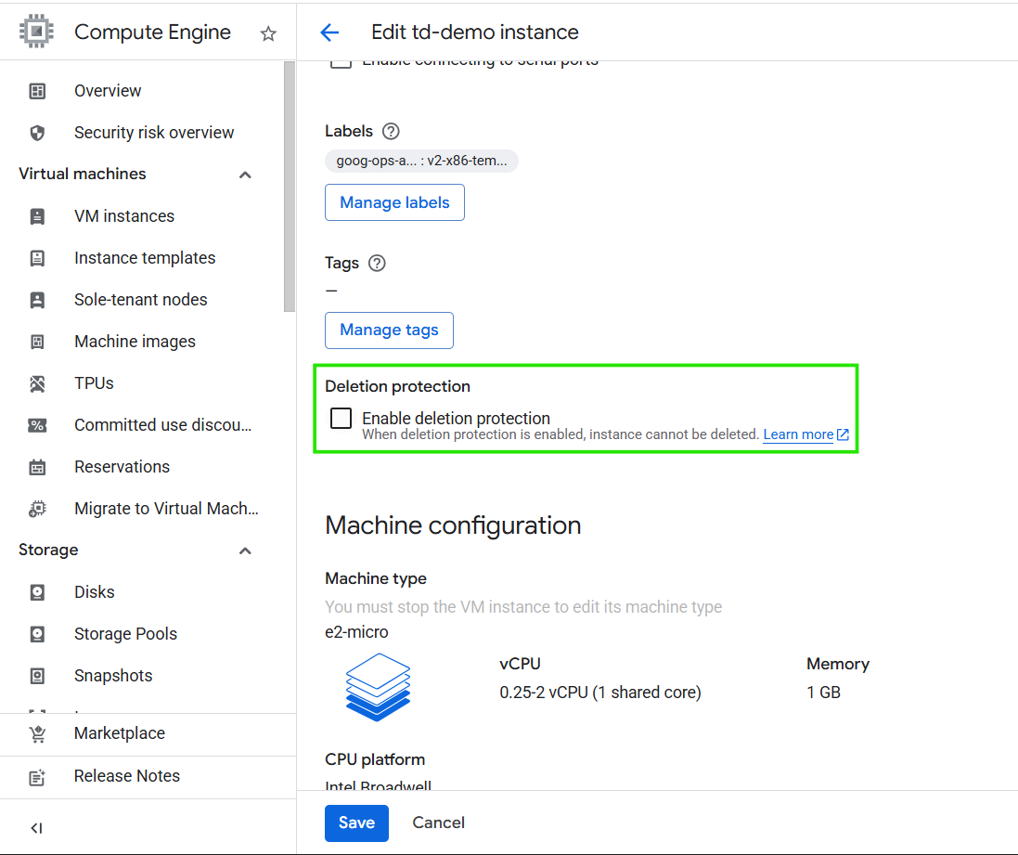
Task: Click the TPUs sidebar icon
Action: [x=37, y=383]
